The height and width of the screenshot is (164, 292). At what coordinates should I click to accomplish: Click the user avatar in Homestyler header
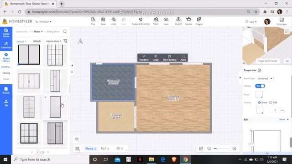(267, 21)
